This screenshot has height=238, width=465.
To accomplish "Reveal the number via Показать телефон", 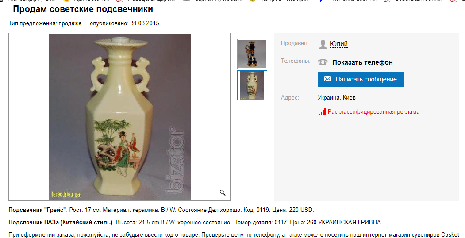I will tap(362, 62).
